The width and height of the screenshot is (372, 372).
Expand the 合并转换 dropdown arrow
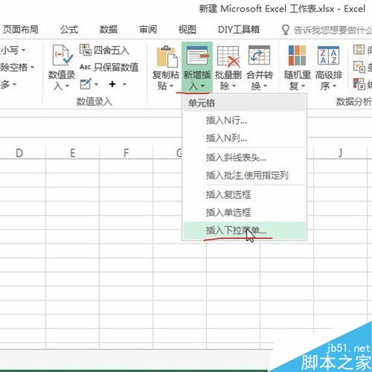pyautogui.click(x=265, y=86)
